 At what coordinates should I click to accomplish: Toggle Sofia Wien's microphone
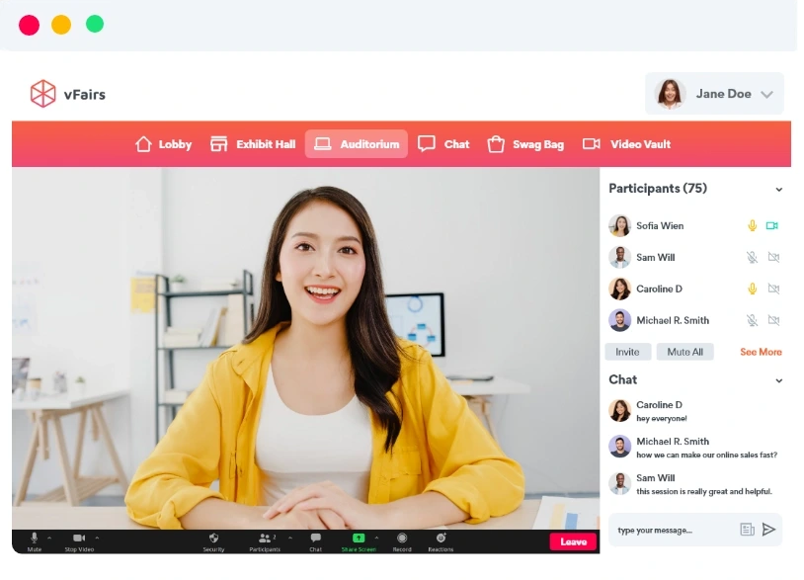tap(753, 225)
